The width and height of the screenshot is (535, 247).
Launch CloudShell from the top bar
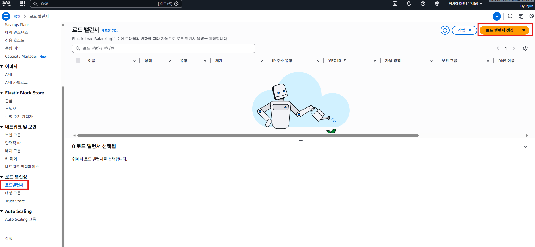395,4
